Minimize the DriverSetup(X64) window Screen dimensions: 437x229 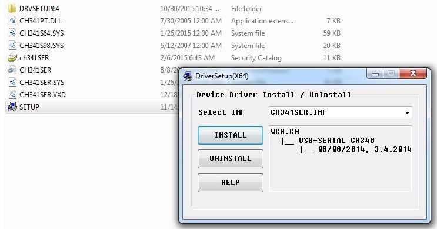coord(375,74)
